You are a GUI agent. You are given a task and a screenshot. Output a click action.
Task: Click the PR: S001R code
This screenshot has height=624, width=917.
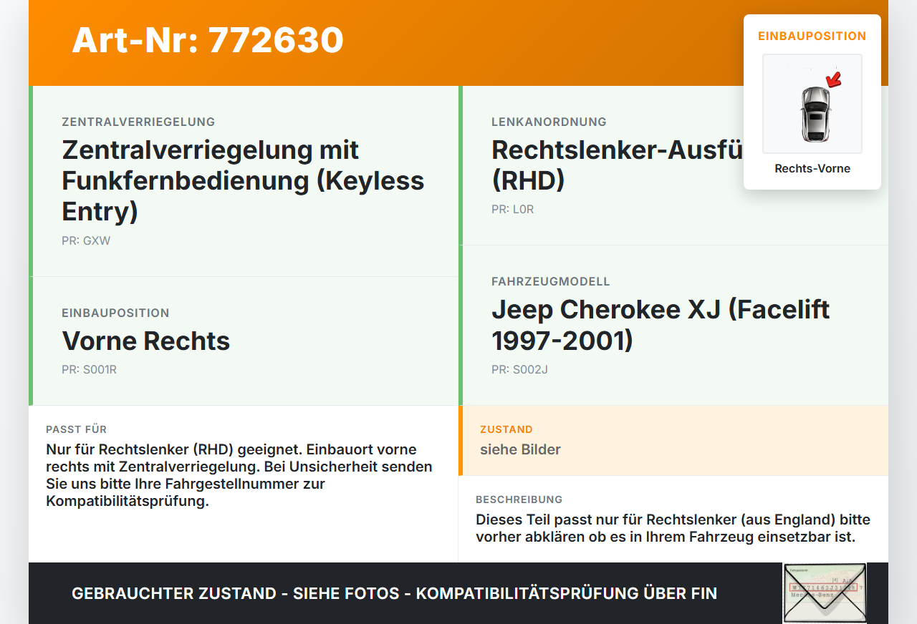[x=89, y=370]
